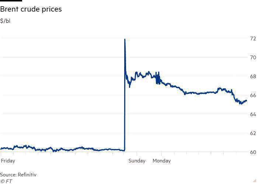Click the 60 y-axis label
The image size is (258, 184).
point(253,152)
